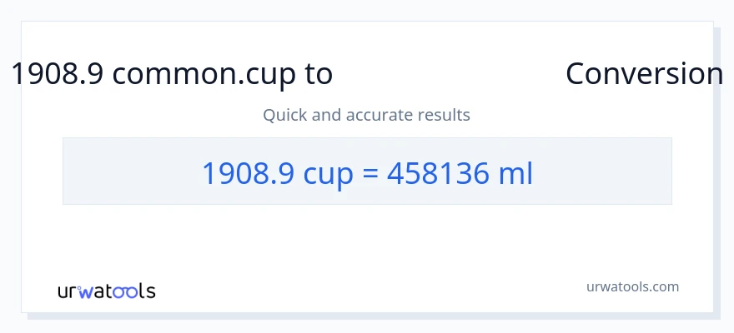
Task: Click the blue "w" in the logo
Action: (88, 292)
